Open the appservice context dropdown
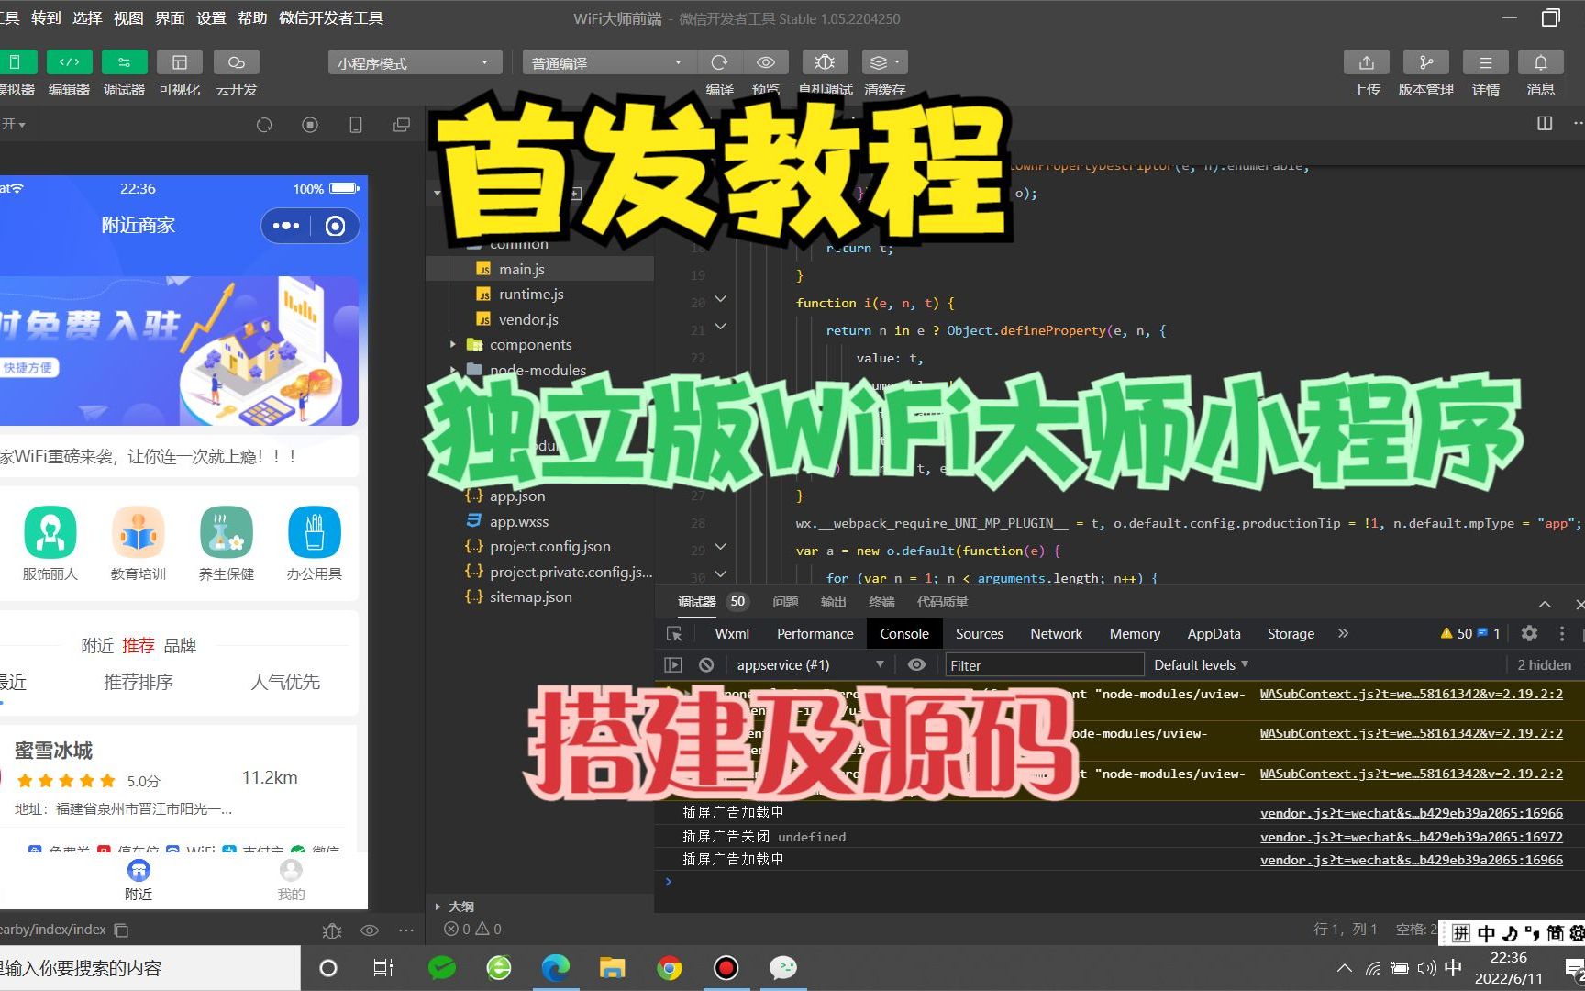The height and width of the screenshot is (991, 1585). tap(810, 664)
